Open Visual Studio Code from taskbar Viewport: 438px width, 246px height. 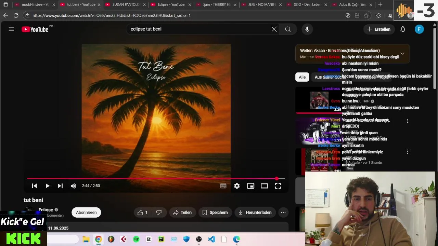click(x=211, y=239)
